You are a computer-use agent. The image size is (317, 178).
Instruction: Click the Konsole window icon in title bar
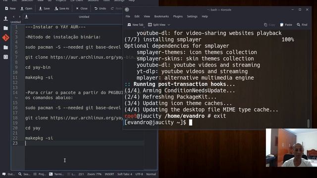coord(127,9)
